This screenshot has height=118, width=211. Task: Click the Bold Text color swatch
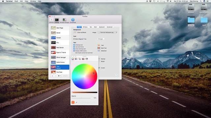tap(99, 48)
